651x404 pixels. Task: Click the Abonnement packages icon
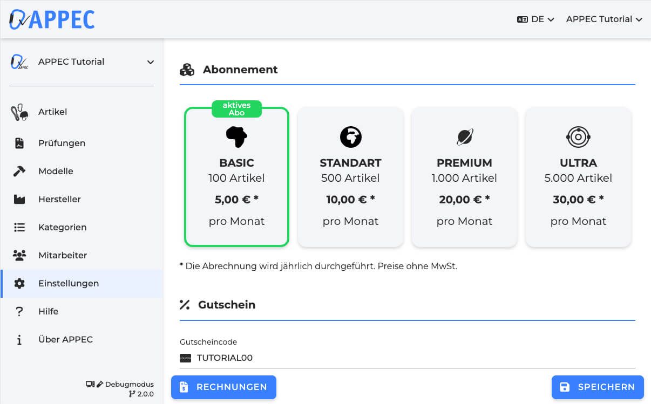187,69
